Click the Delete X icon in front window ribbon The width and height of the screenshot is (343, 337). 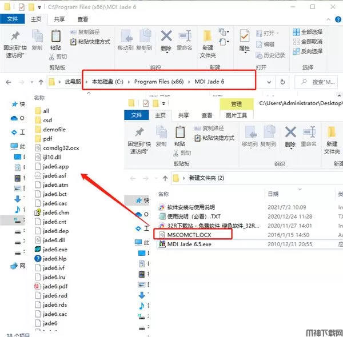click(290, 132)
